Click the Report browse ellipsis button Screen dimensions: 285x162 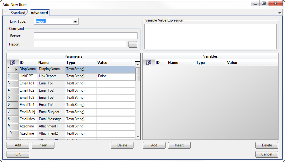click(x=133, y=45)
